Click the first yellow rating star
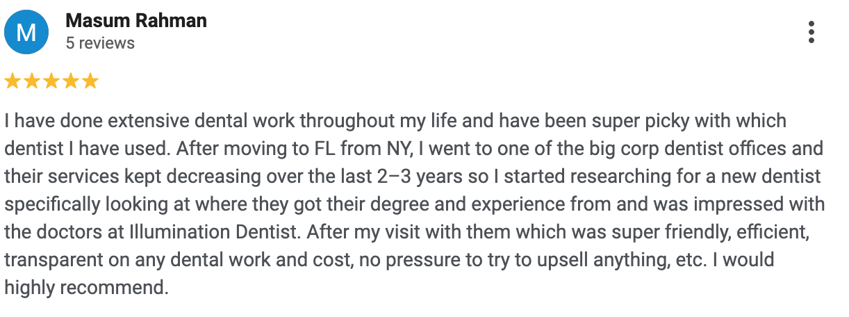The height and width of the screenshot is (317, 849). 13,81
